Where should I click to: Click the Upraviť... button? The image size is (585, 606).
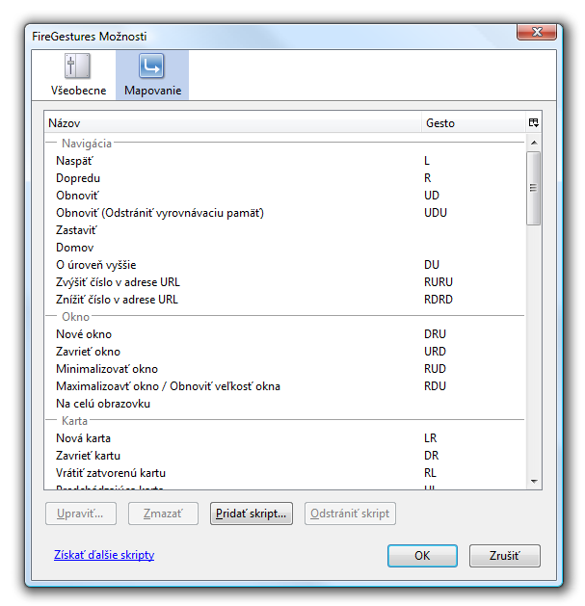coord(81,514)
